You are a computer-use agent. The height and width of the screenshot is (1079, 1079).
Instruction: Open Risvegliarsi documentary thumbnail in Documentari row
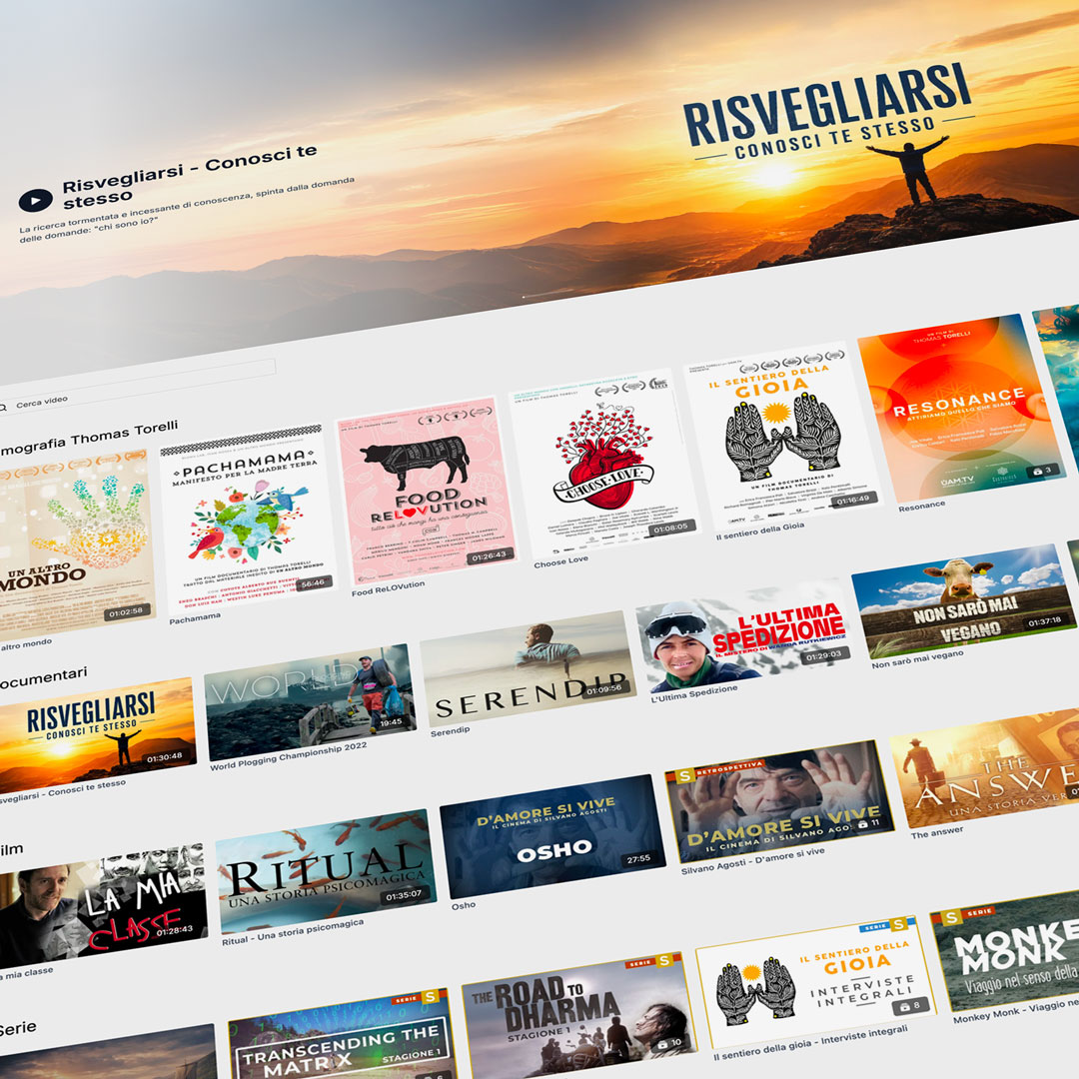coord(96,735)
